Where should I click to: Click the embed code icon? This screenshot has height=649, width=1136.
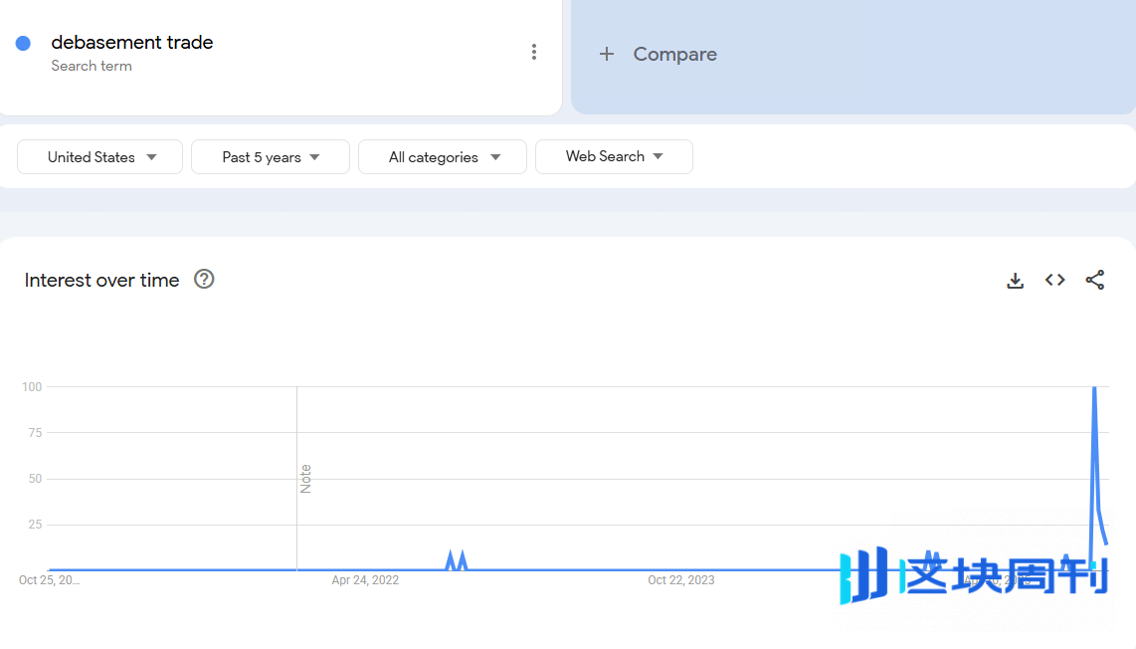point(1054,281)
